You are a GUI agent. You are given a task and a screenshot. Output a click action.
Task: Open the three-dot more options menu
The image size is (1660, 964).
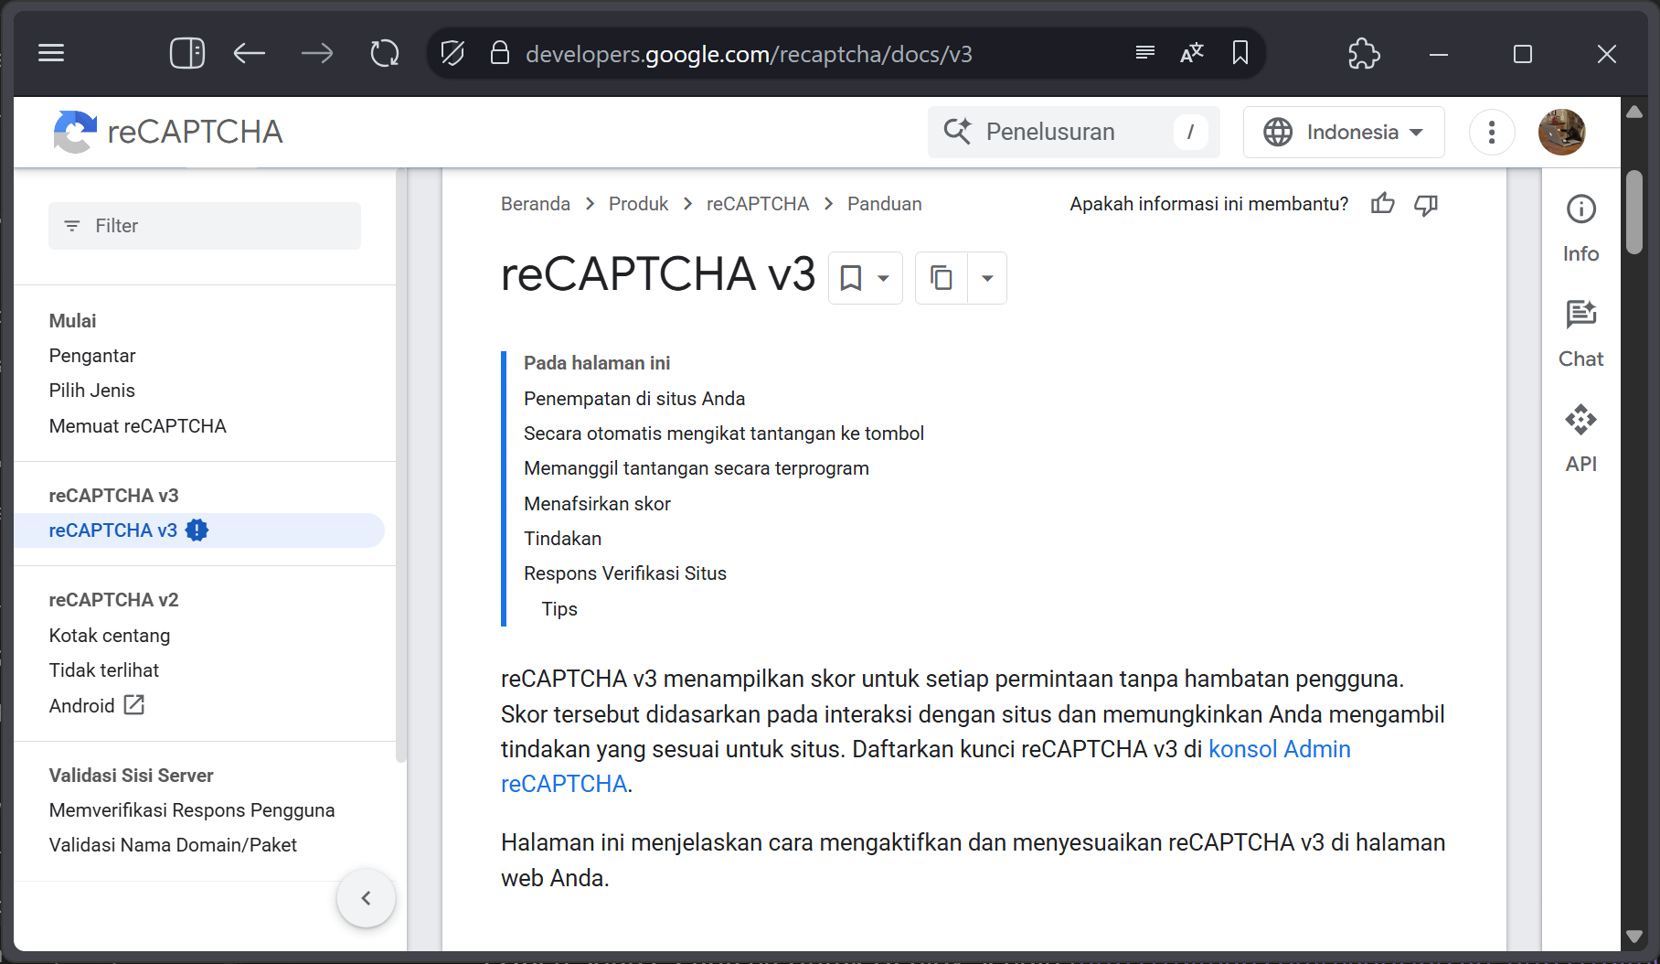(1492, 132)
